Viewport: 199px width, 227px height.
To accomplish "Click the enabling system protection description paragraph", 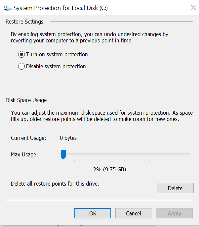I will (90, 37).
